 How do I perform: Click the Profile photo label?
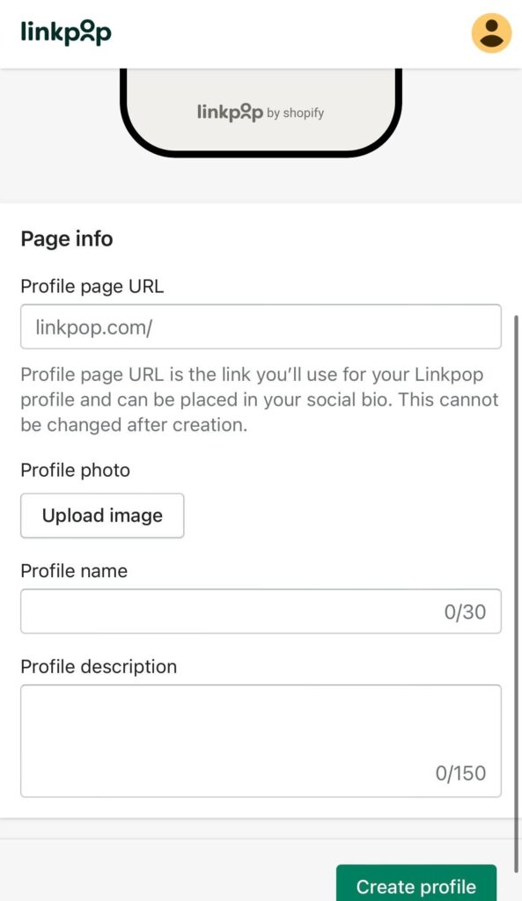tap(76, 470)
